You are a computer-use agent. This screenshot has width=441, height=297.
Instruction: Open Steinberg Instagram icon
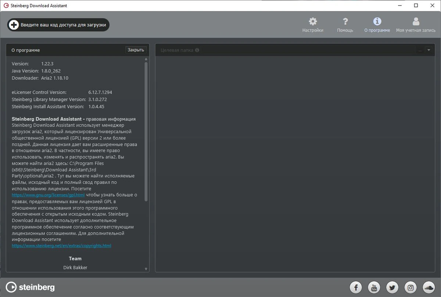410,287
